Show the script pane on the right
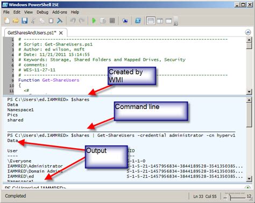The image size is (255, 203). tap(160, 21)
